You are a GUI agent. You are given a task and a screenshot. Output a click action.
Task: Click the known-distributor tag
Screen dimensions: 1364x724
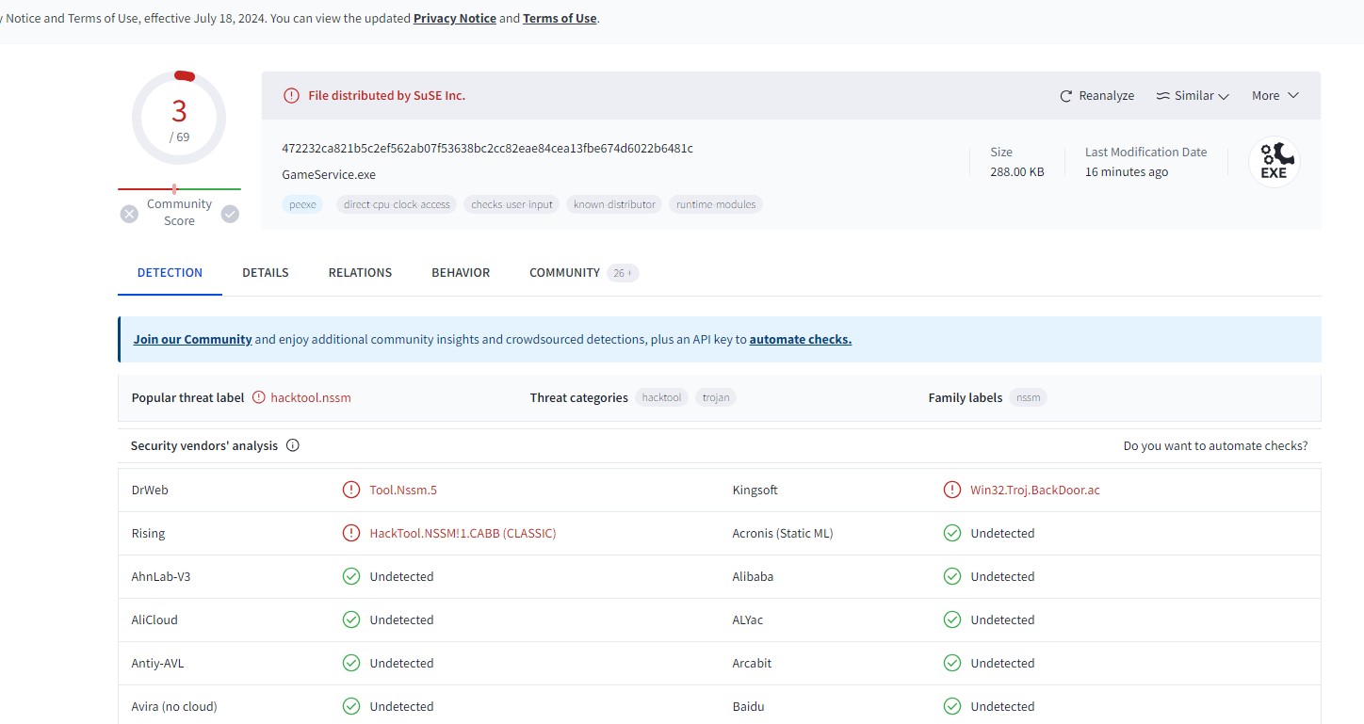[x=614, y=204]
